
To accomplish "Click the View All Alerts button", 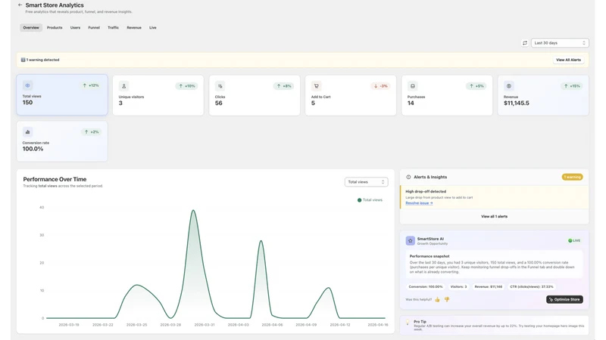I will point(568,60).
